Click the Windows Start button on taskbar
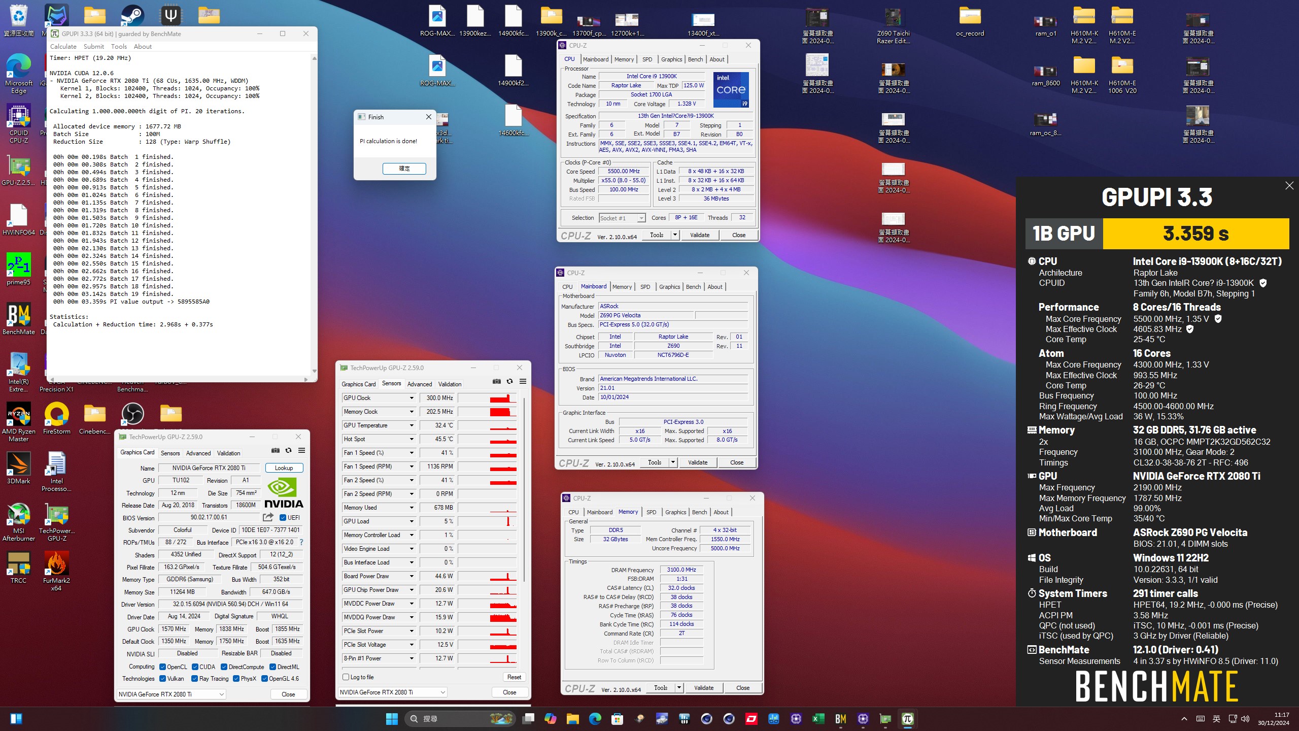This screenshot has height=731, width=1299. tap(392, 718)
